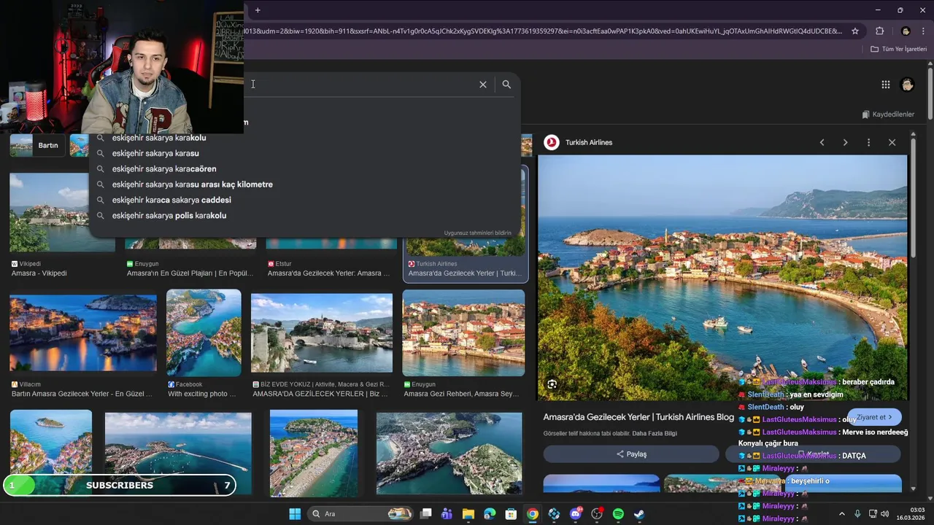Open the 'BİZ EVDE YOKUZ' Amasra thumbnail
This screenshot has height=525, width=934.
[322, 332]
